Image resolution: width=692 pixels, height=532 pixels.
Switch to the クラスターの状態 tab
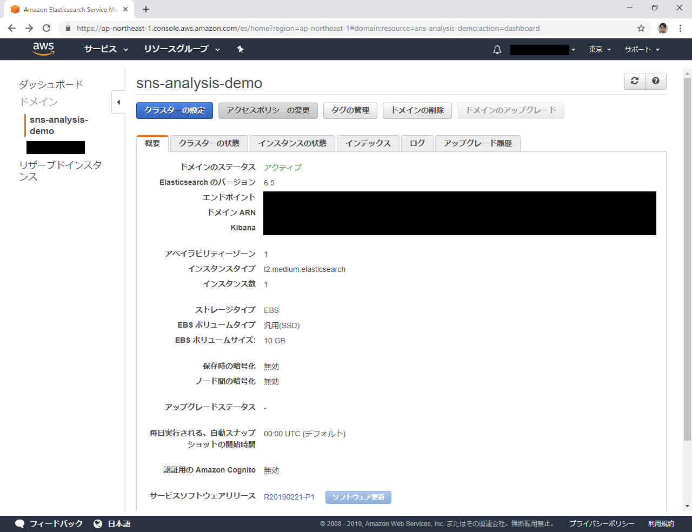coord(209,143)
